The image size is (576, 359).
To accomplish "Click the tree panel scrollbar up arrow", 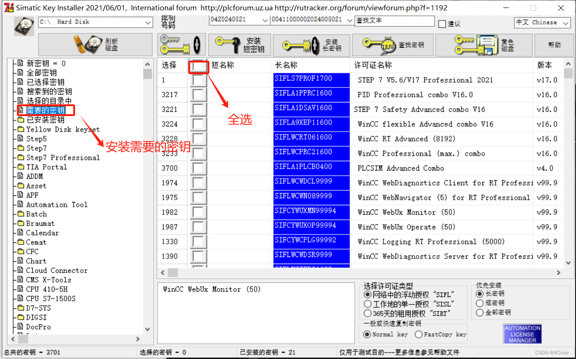I will (x=147, y=64).
